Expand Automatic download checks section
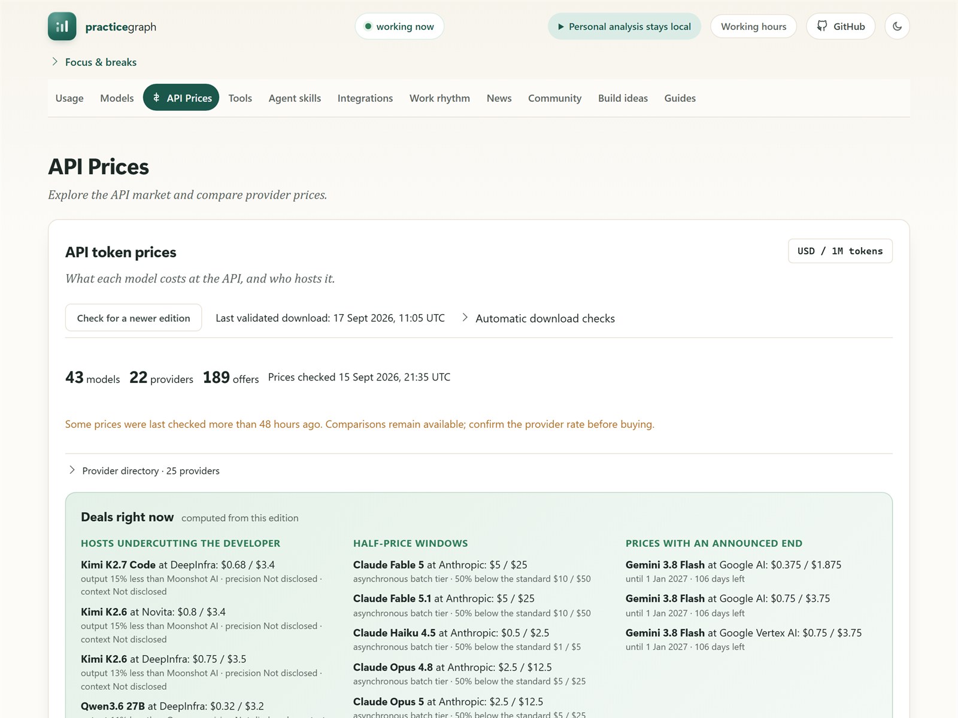 (538, 318)
